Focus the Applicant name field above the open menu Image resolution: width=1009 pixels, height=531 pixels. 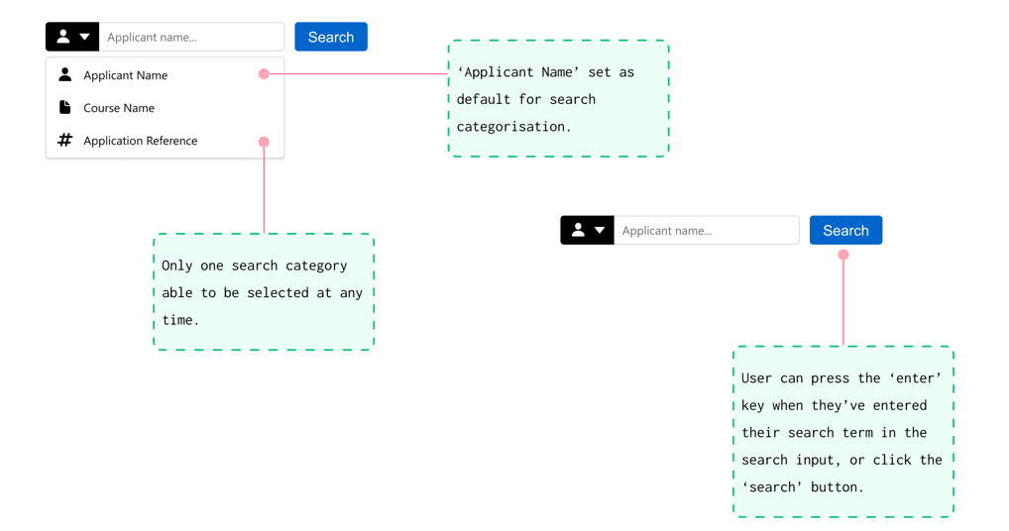191,37
